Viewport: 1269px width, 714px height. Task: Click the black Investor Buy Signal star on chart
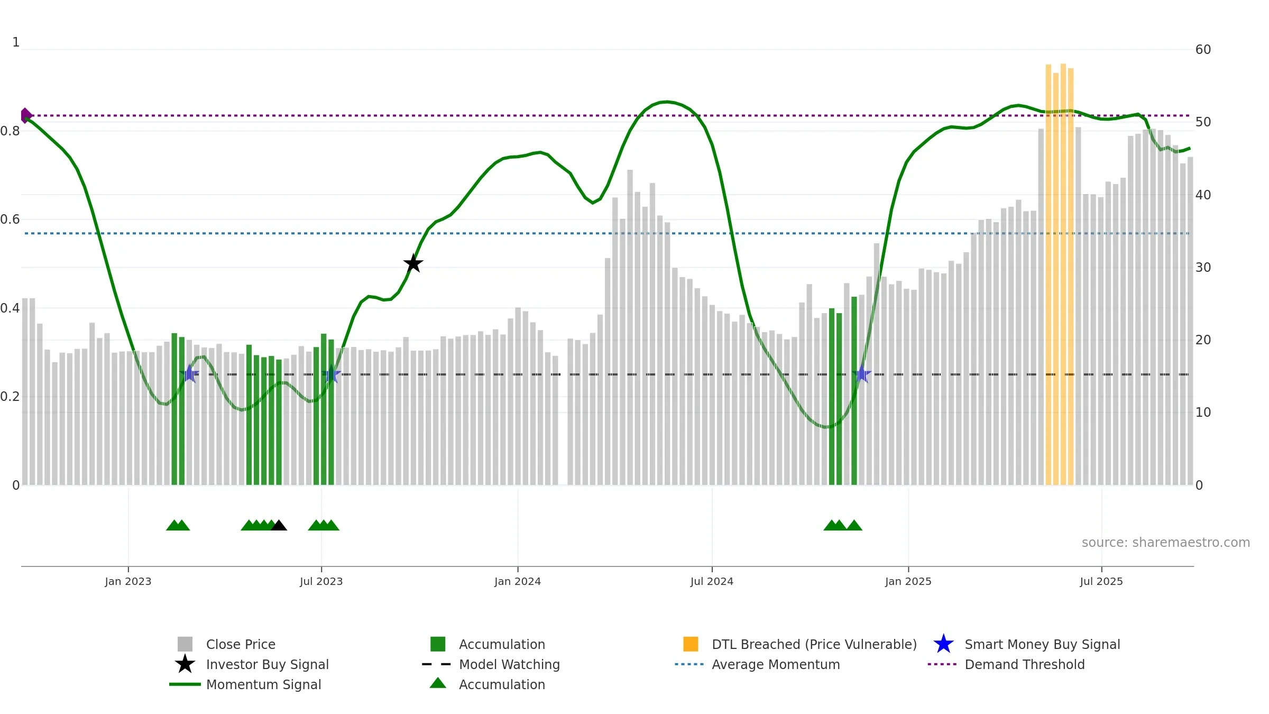[x=413, y=263]
